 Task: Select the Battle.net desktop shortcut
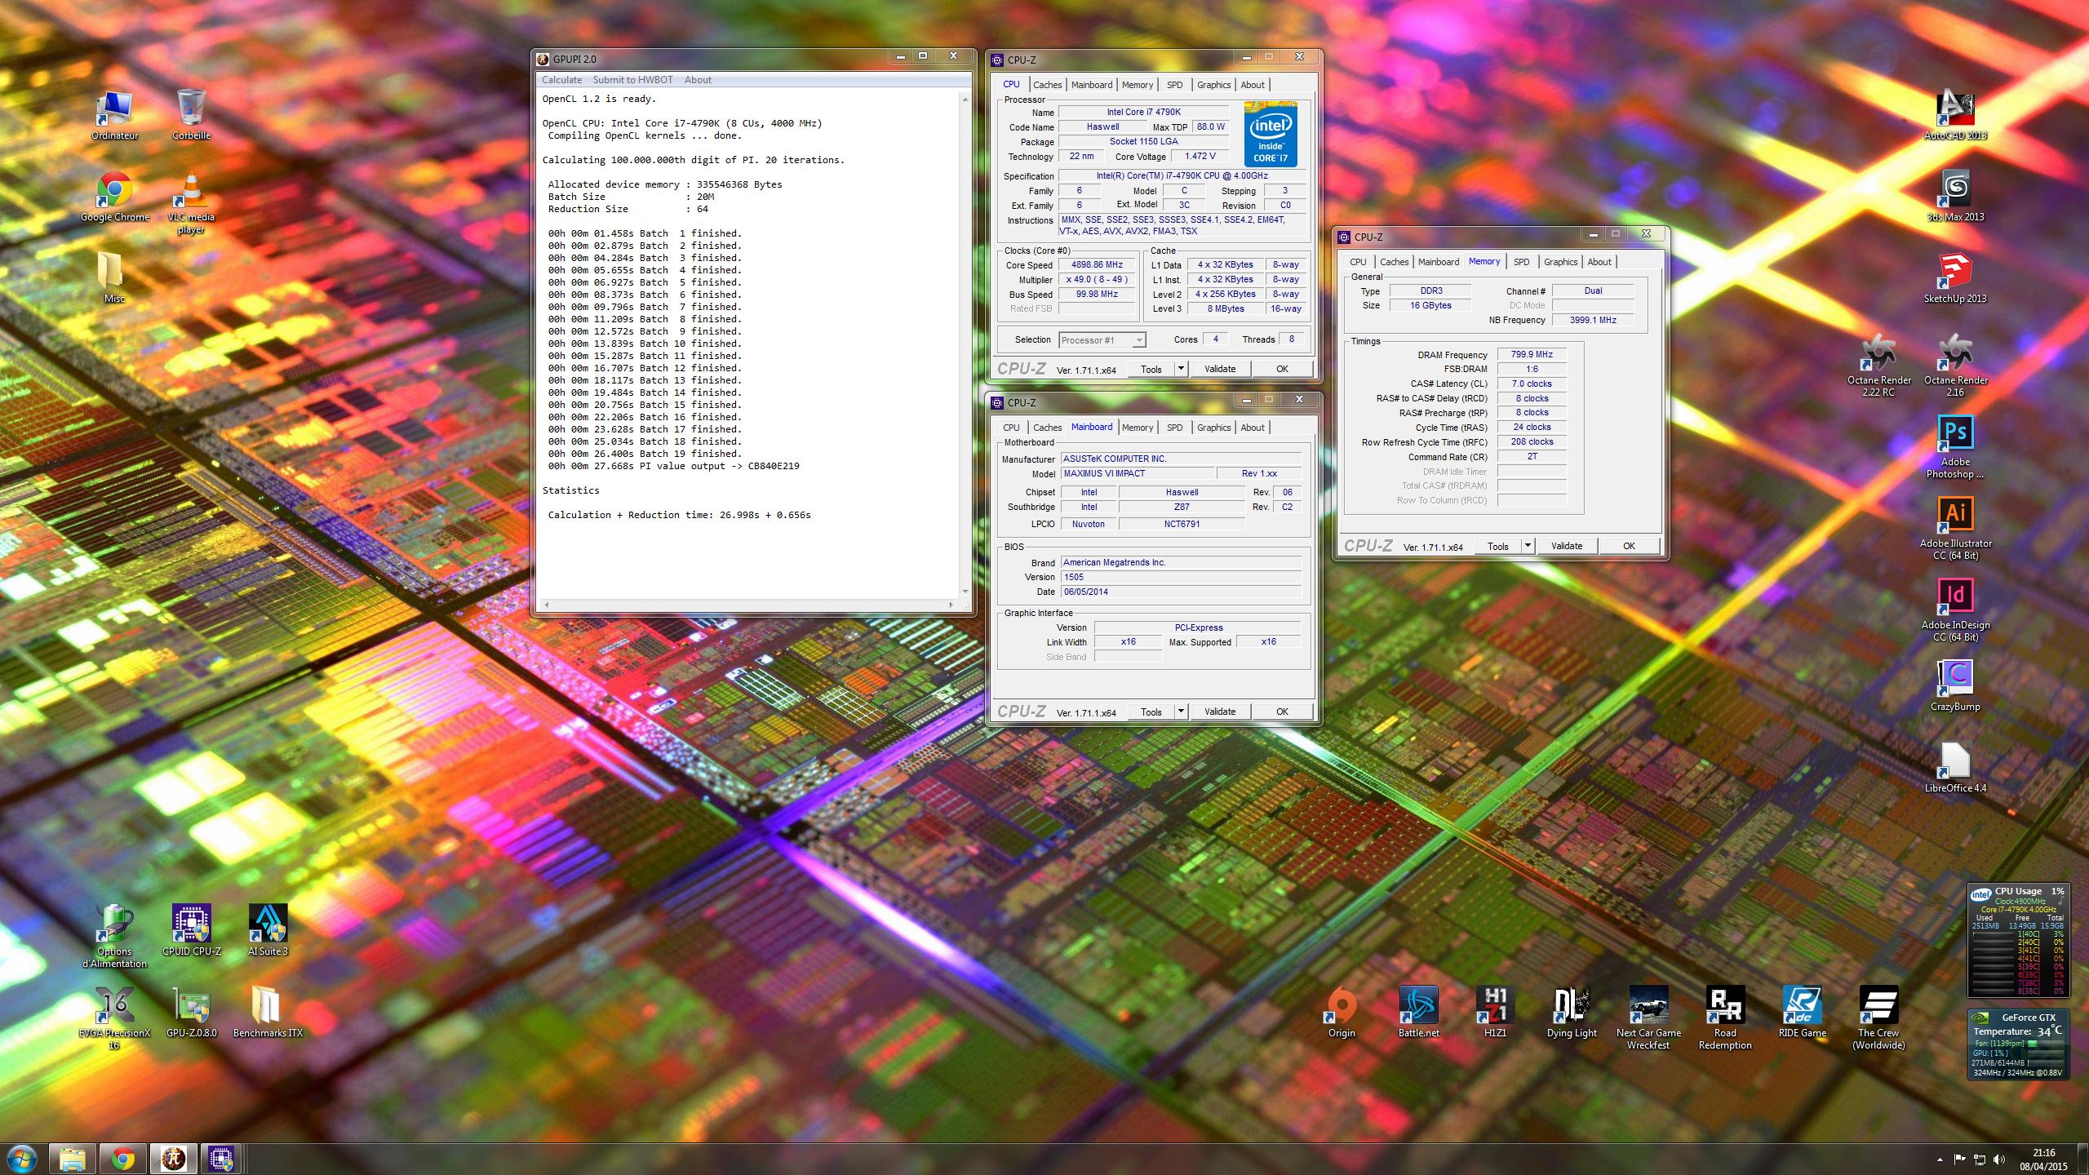point(1418,1013)
